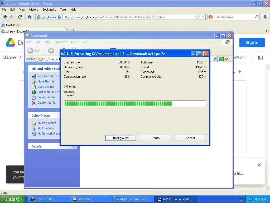Open the Bookmarks menu
The height and width of the screenshot is (203, 270).
pos(49,10)
